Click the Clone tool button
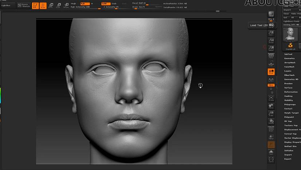301x170 pixels. click(x=286, y=13)
